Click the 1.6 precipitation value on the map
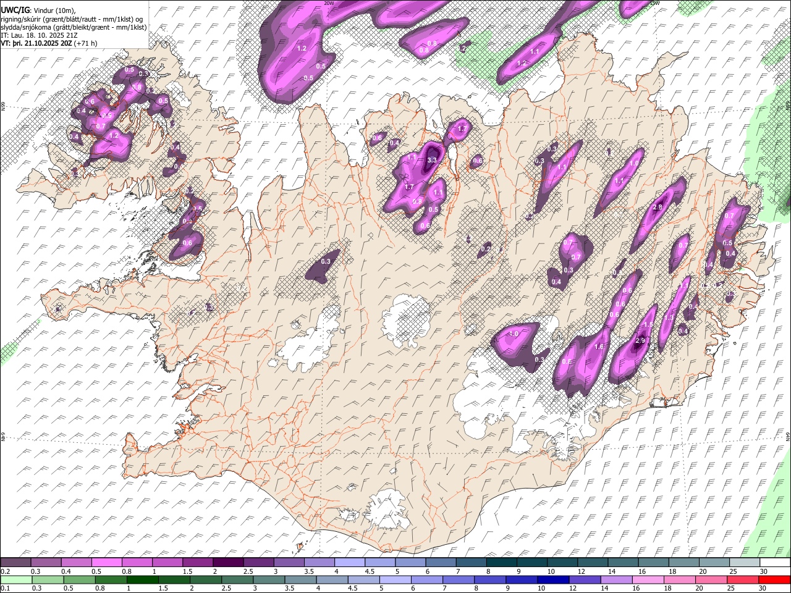 click(x=598, y=347)
